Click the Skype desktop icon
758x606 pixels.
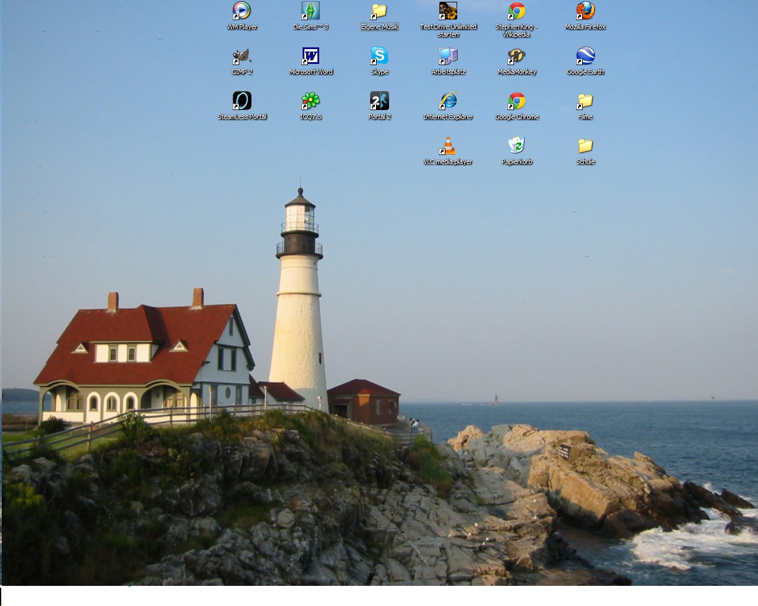pyautogui.click(x=379, y=56)
